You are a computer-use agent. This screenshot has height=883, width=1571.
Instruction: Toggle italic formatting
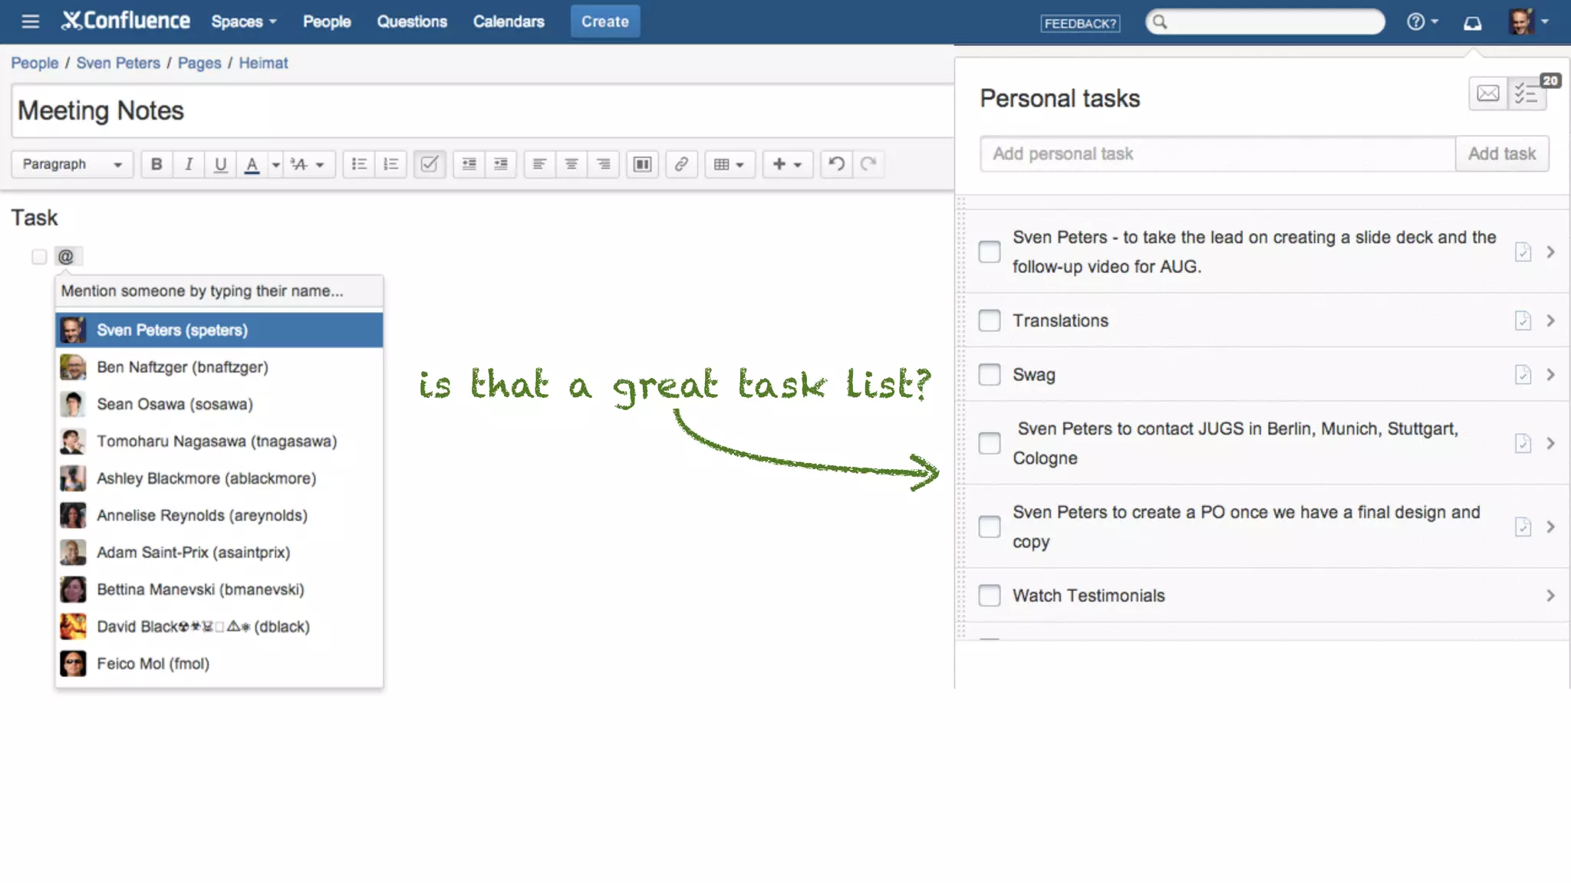pos(189,164)
